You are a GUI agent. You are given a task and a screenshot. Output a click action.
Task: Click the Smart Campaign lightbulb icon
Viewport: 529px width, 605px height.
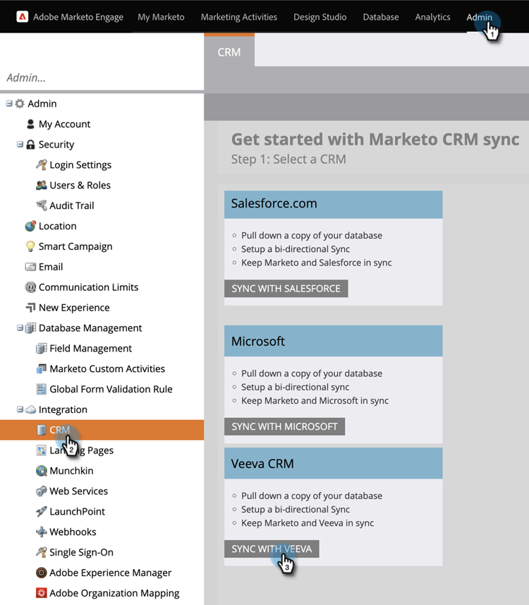click(30, 246)
